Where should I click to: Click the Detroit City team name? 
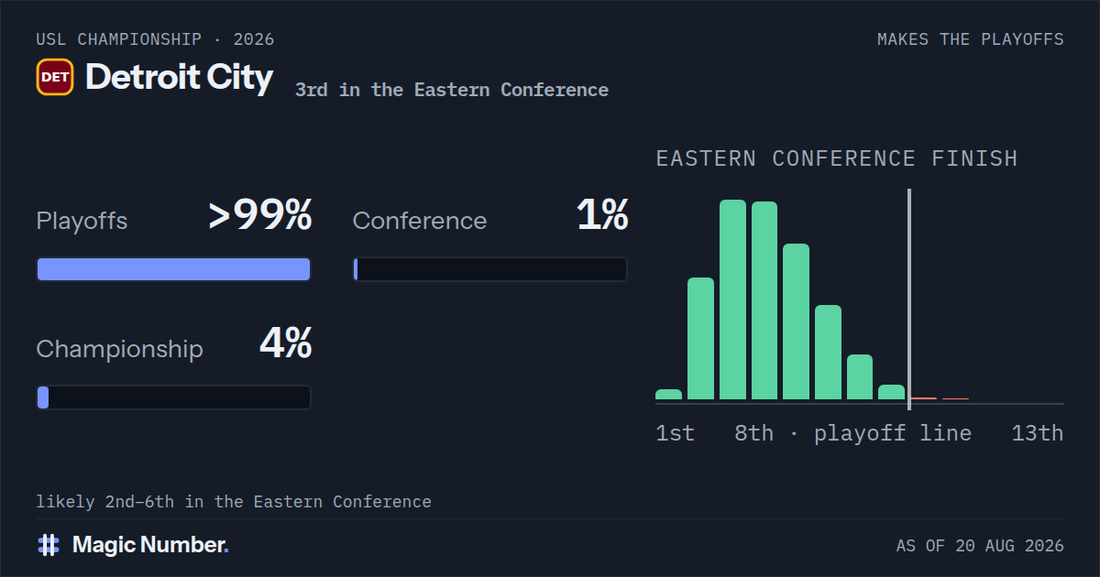(x=179, y=77)
